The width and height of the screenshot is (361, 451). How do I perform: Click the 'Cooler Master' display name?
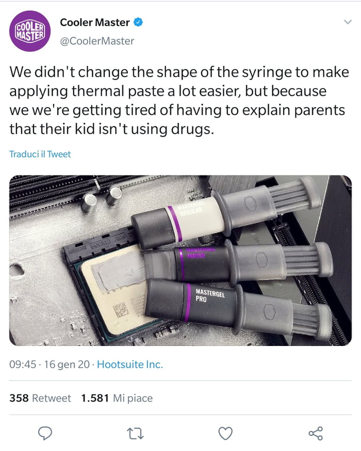tap(94, 23)
